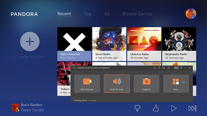Click the No record history text
Image resolution: width=207 pixels, height=116 pixels.
point(92,100)
